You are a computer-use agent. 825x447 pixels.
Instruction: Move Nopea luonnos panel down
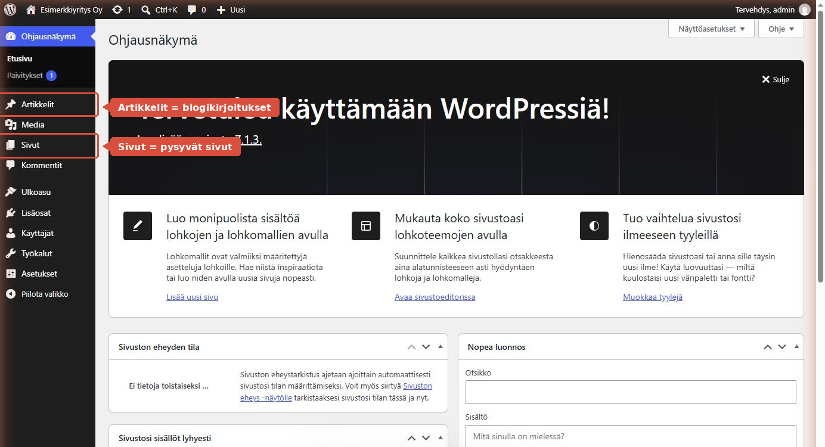782,347
